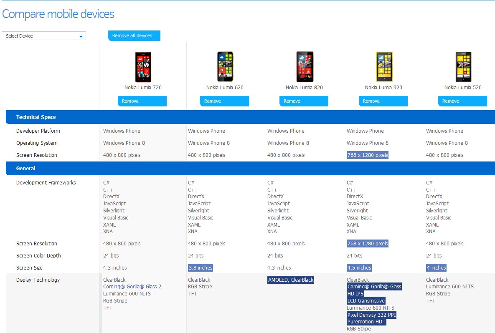Click the Nokia Lumia 520 phone image
This screenshot has width=495, height=333.
pos(463,67)
